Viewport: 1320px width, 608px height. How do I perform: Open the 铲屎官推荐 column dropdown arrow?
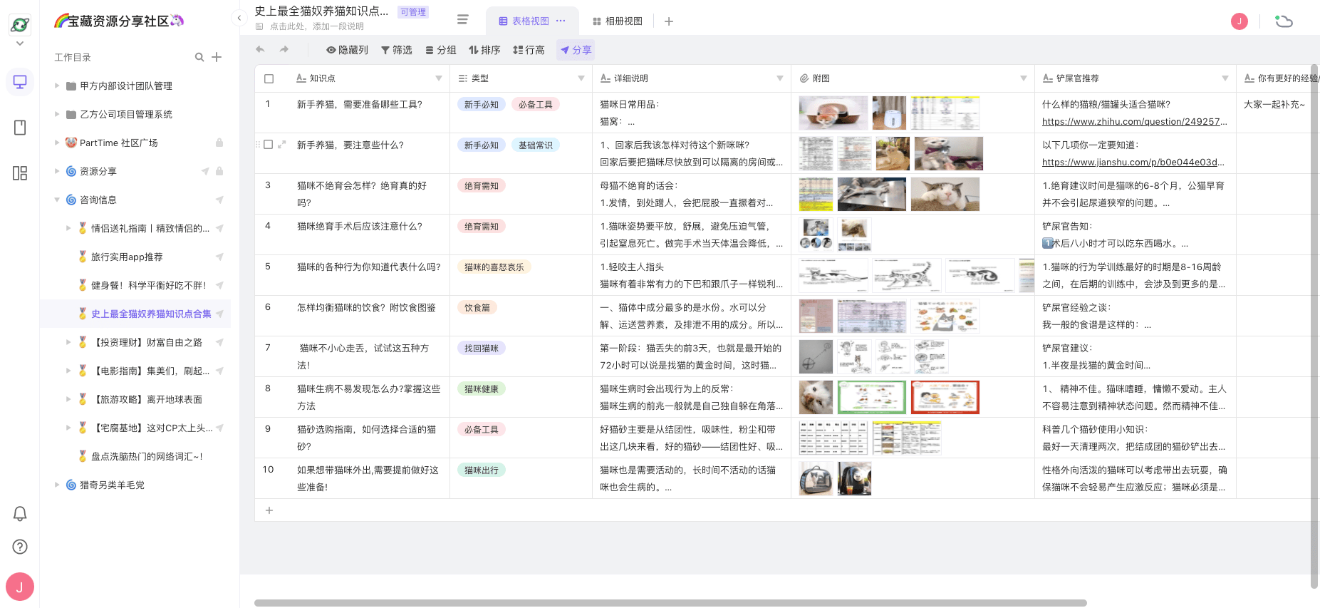1225,78
